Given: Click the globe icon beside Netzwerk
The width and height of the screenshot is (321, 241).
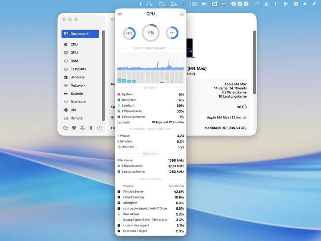Looking at the screenshot, I should (x=66, y=85).
